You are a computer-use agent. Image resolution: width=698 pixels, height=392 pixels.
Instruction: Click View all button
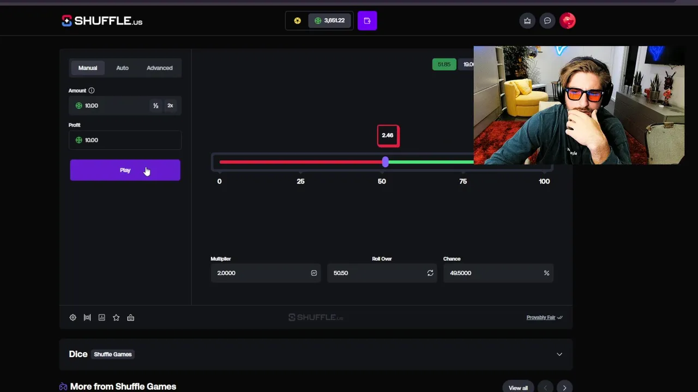tap(518, 388)
